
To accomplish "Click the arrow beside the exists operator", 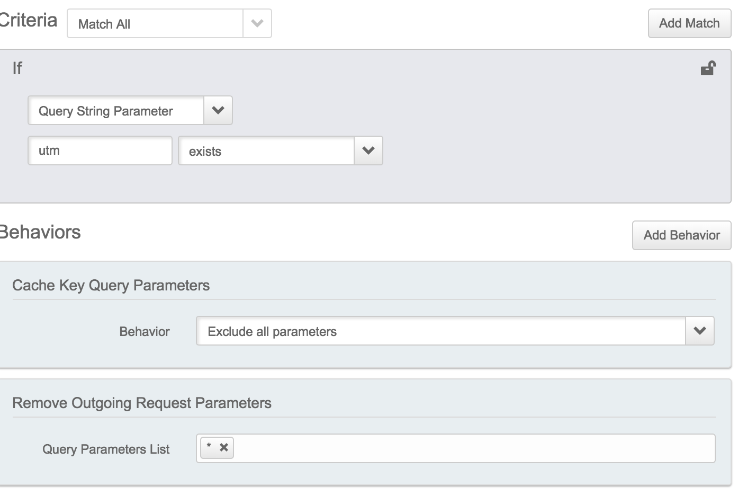I will 368,151.
